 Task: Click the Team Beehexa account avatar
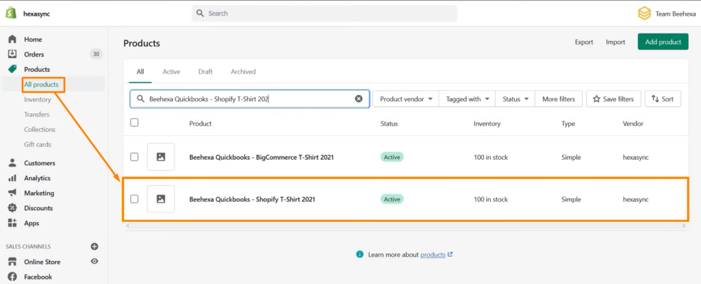[x=644, y=14]
